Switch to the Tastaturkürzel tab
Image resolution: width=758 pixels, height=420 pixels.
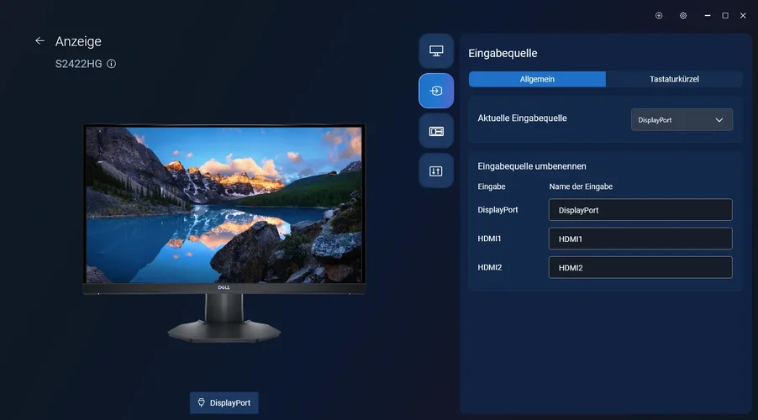pyautogui.click(x=674, y=79)
